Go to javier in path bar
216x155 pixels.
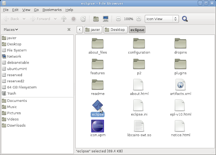point(93,29)
